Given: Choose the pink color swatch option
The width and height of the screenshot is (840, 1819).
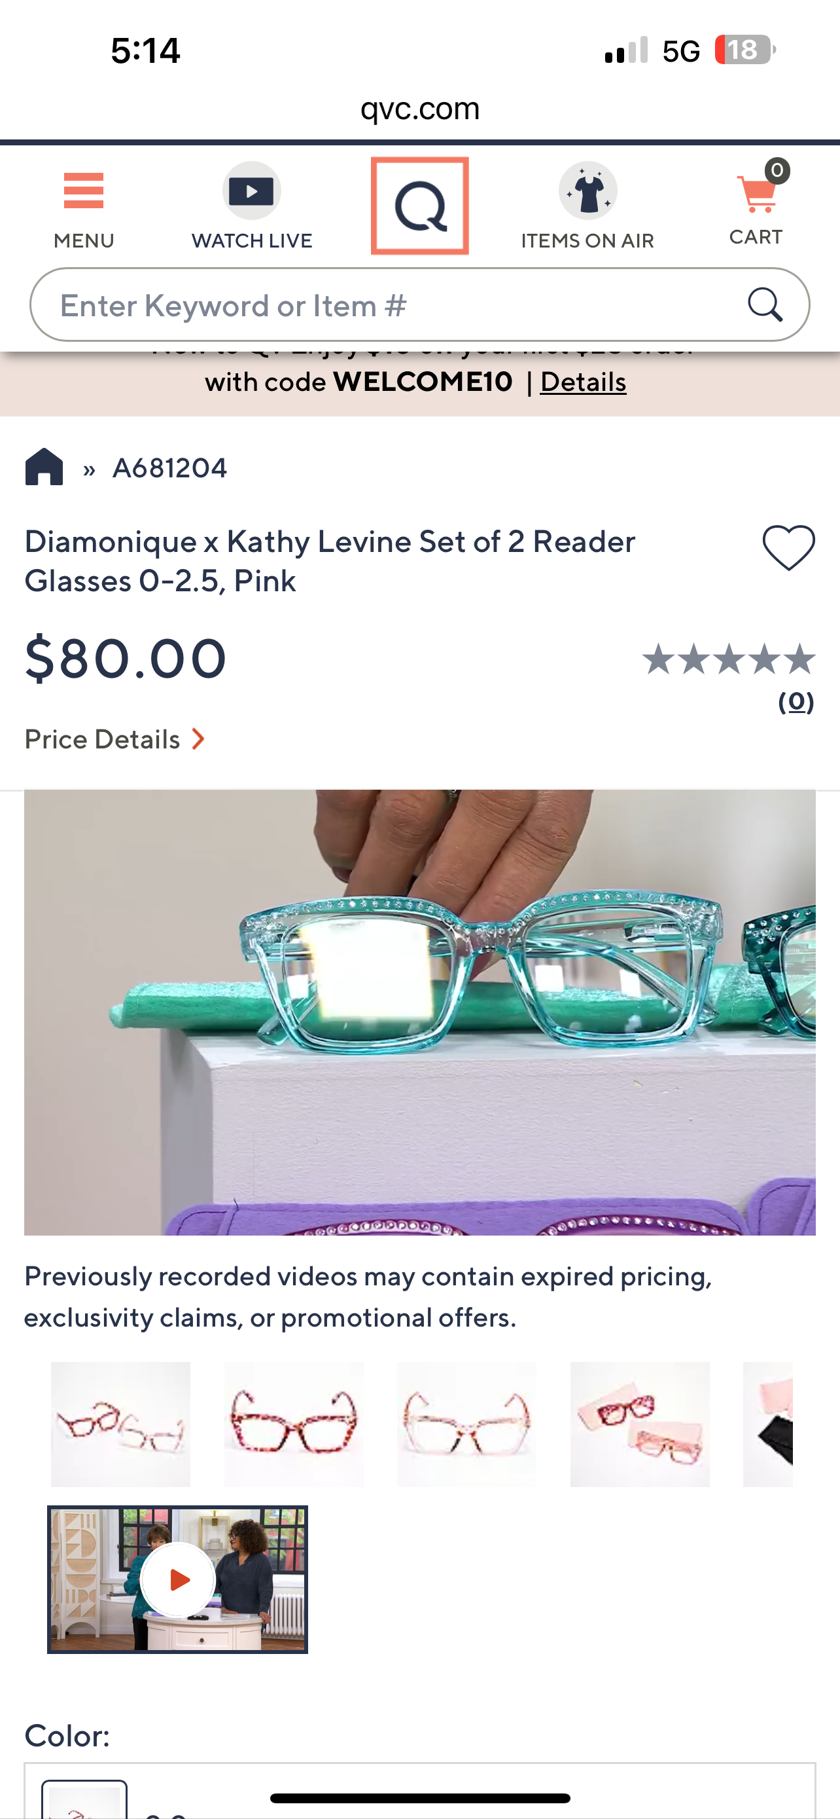Looking at the screenshot, I should (x=84, y=1799).
